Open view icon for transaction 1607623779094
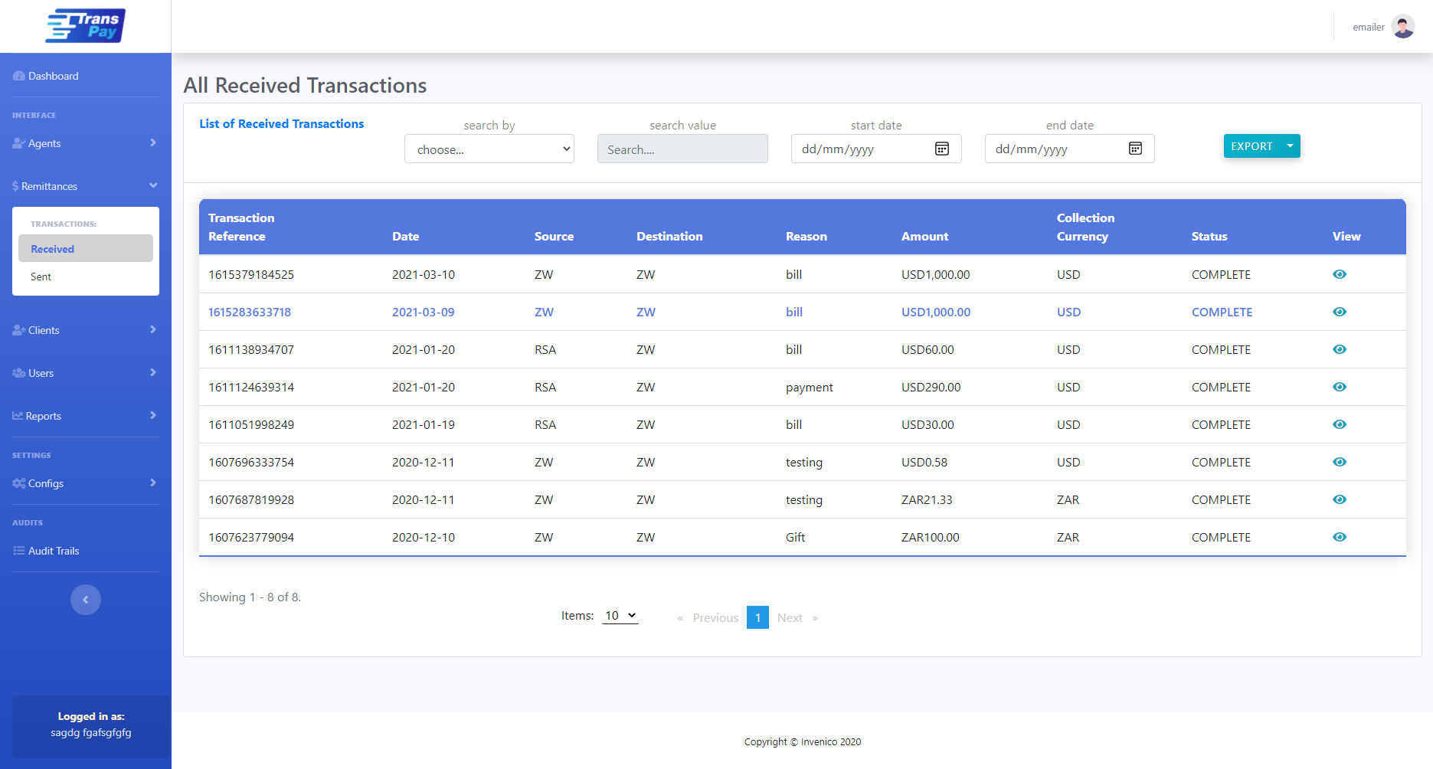1433x769 pixels. pos(1340,537)
